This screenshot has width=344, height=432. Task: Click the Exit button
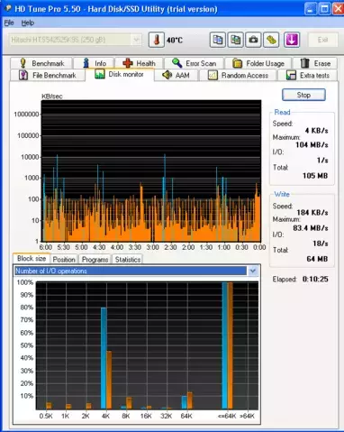[322, 40]
